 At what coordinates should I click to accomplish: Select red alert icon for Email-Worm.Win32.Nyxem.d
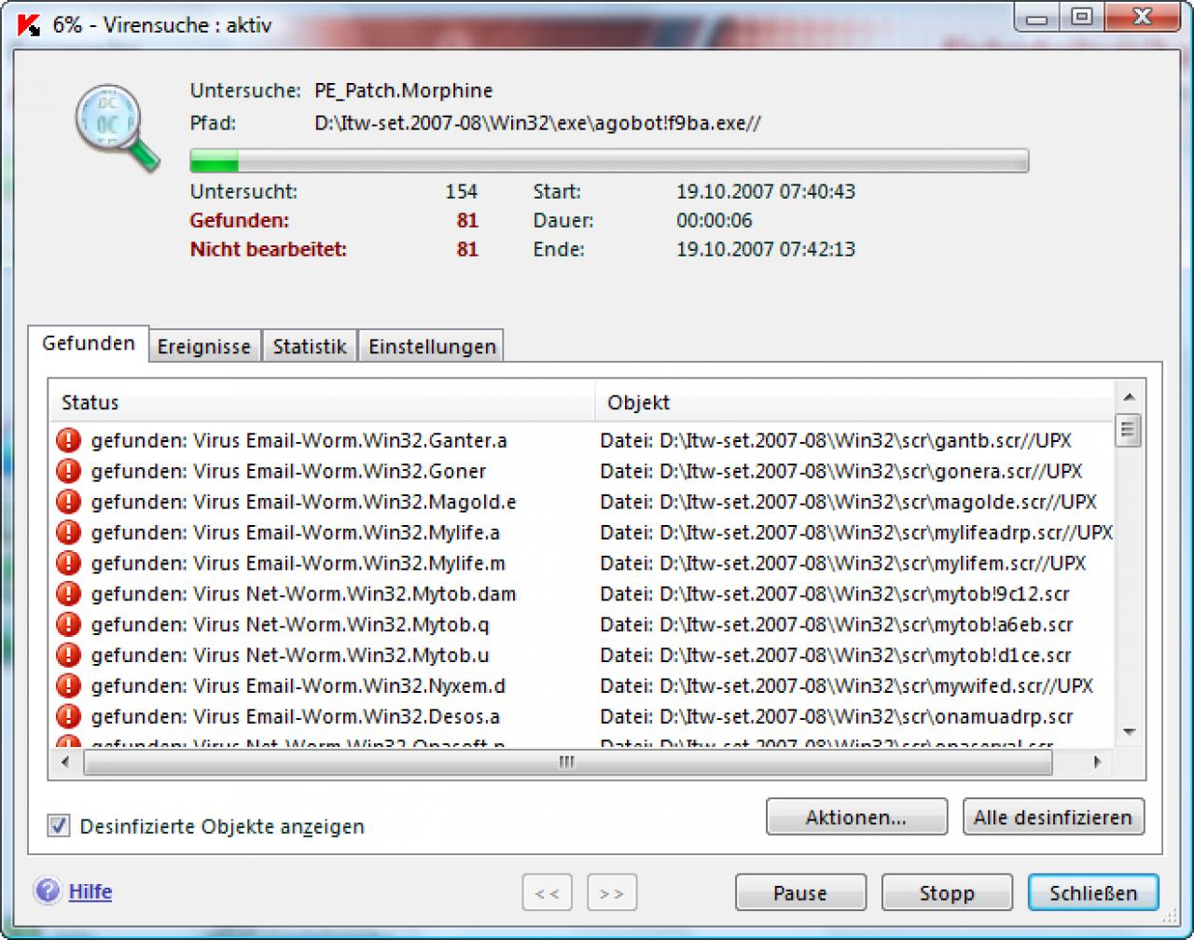click(x=69, y=686)
